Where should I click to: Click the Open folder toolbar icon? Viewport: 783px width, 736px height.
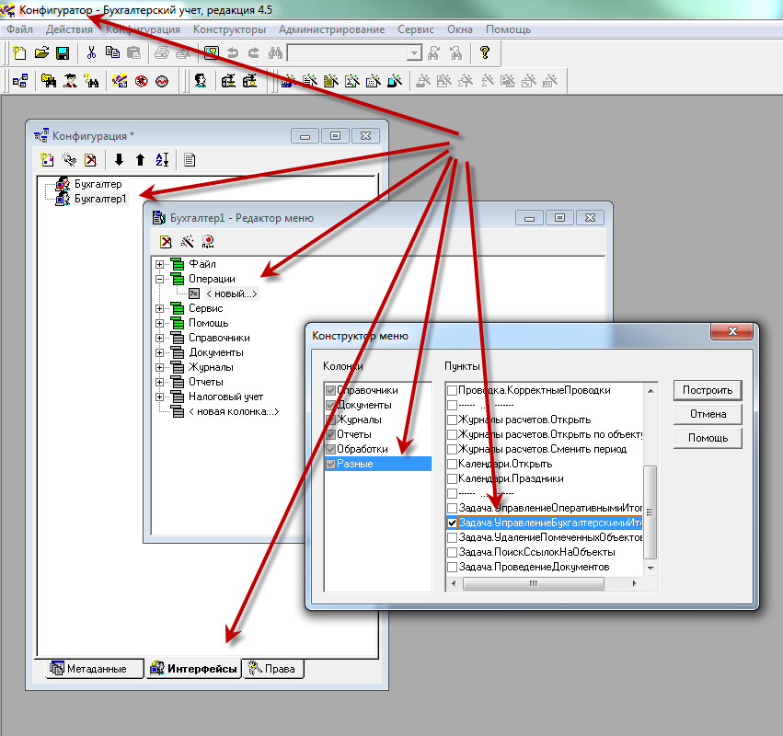[x=41, y=53]
